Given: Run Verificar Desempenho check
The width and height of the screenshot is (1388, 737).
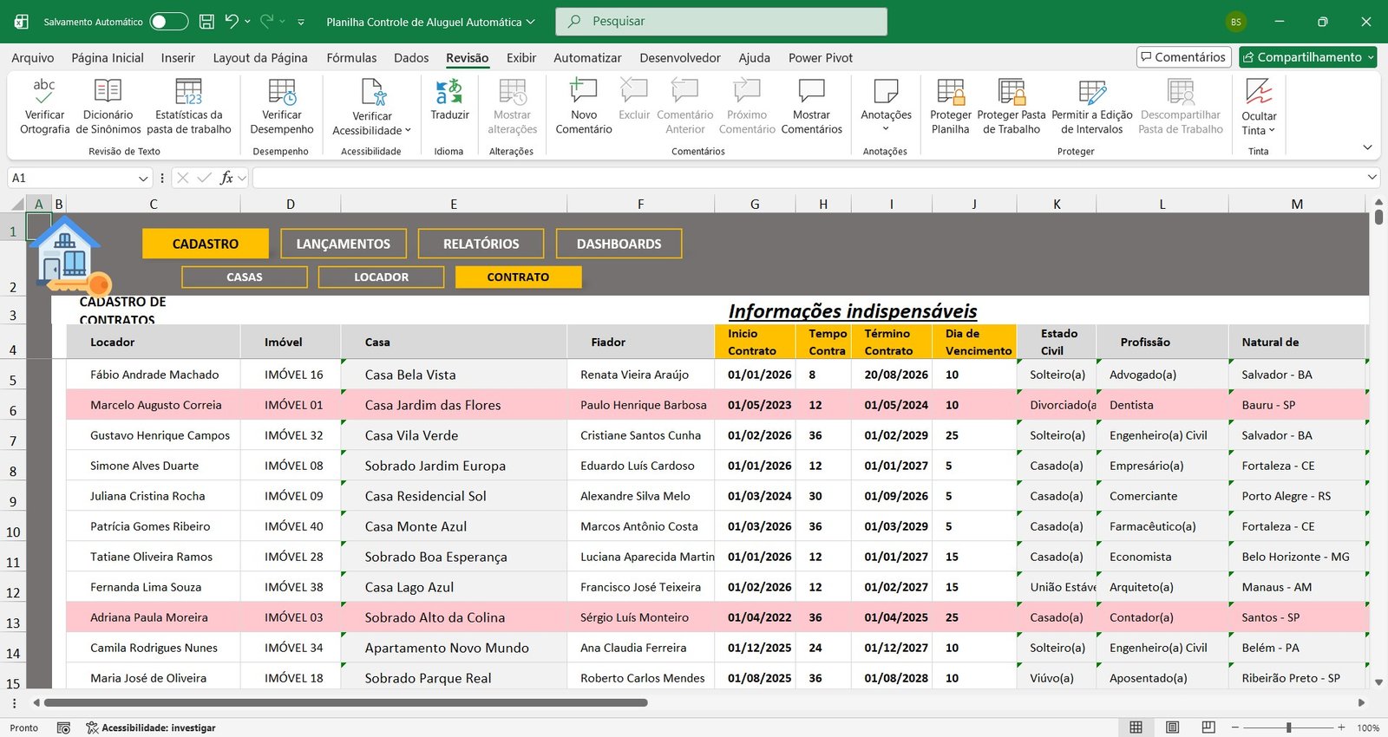Looking at the screenshot, I should (x=282, y=107).
